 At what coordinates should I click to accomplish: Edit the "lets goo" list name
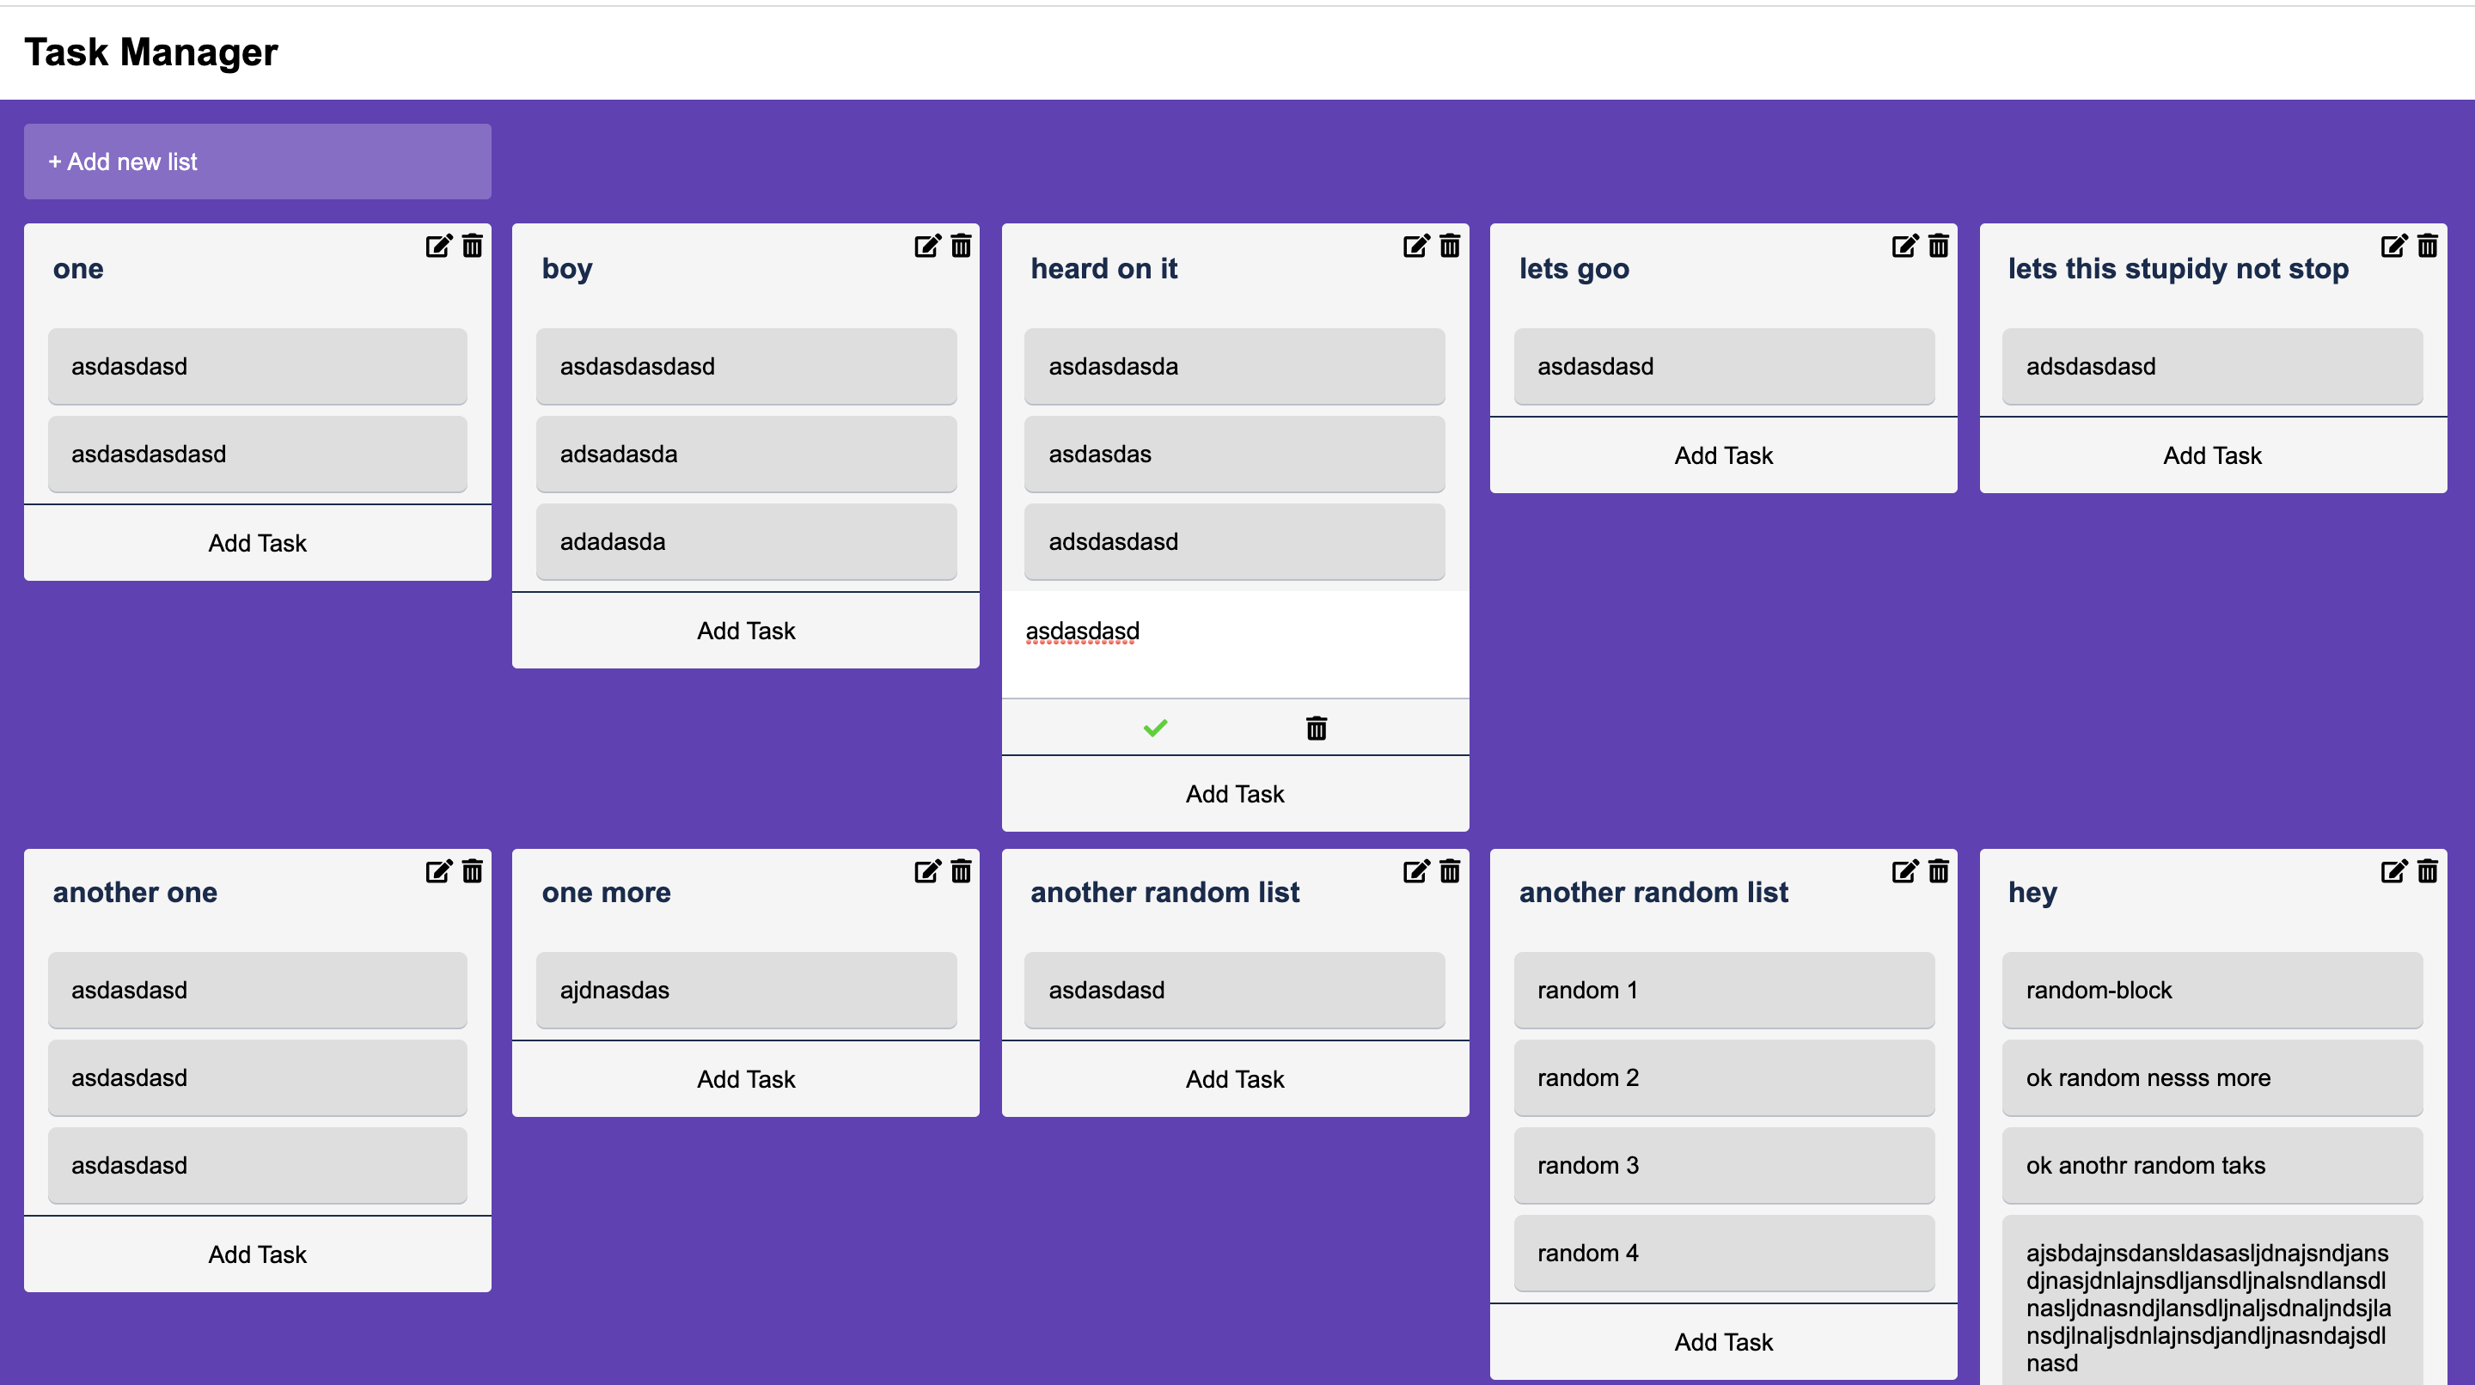pos(1904,247)
